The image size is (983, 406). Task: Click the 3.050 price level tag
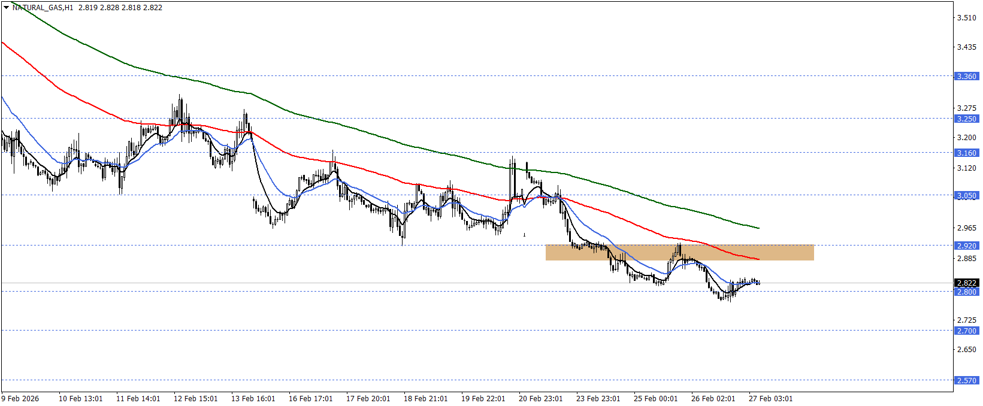pos(966,196)
